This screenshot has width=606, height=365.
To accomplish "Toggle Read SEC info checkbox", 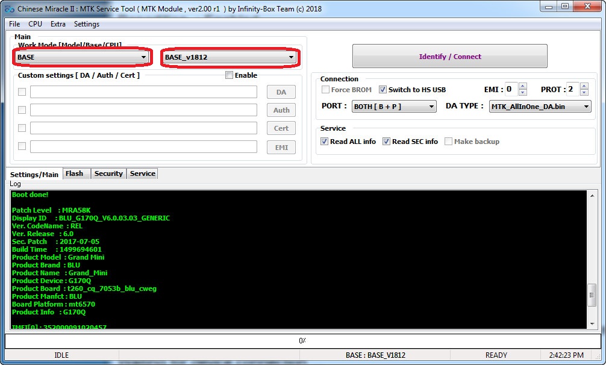I will tap(386, 142).
